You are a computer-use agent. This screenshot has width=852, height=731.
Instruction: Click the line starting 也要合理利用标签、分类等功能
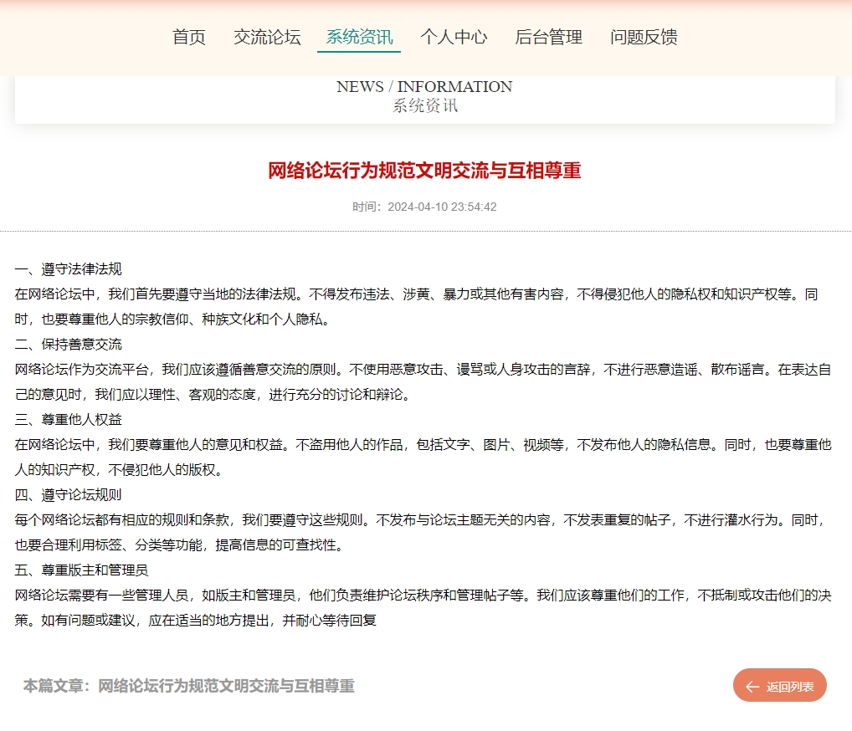[x=179, y=544]
